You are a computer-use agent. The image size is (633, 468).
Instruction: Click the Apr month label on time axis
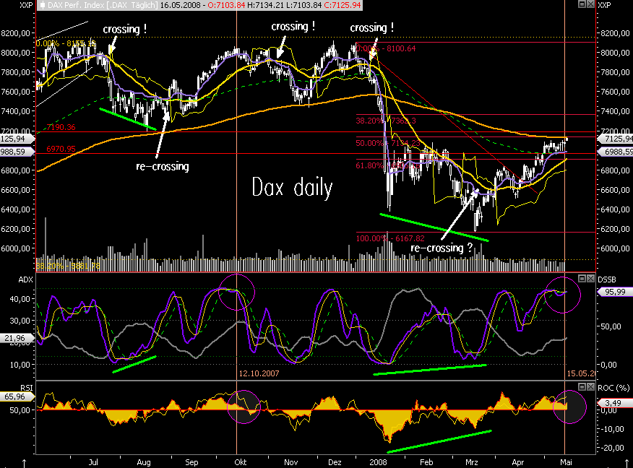517,462
